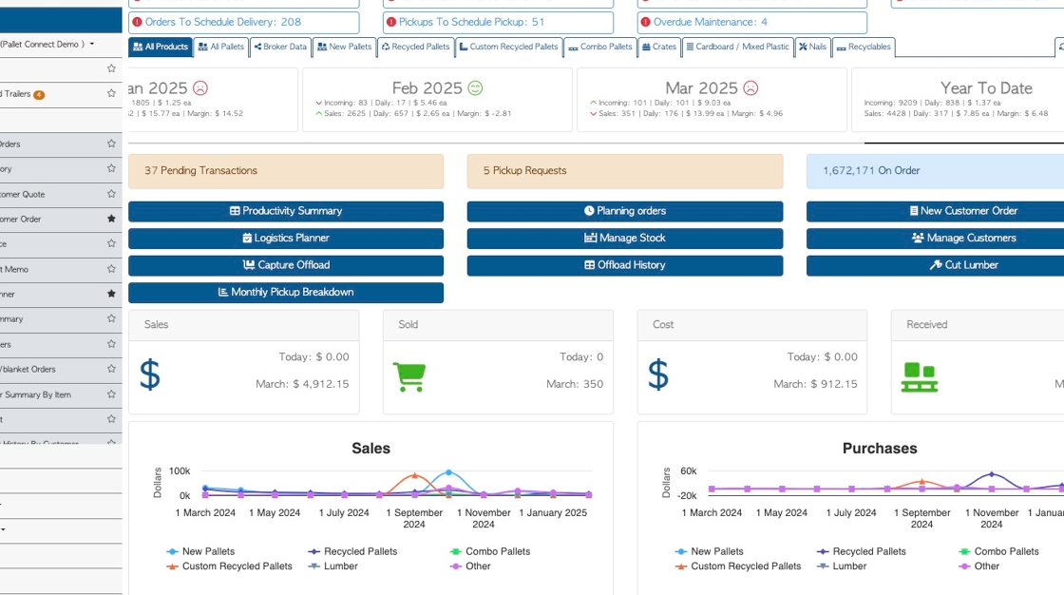The width and height of the screenshot is (1064, 595).
Task: Toggle favorite star on Memo row
Action: [x=111, y=269]
